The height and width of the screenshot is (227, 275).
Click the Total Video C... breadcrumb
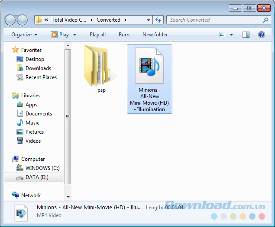69,20
